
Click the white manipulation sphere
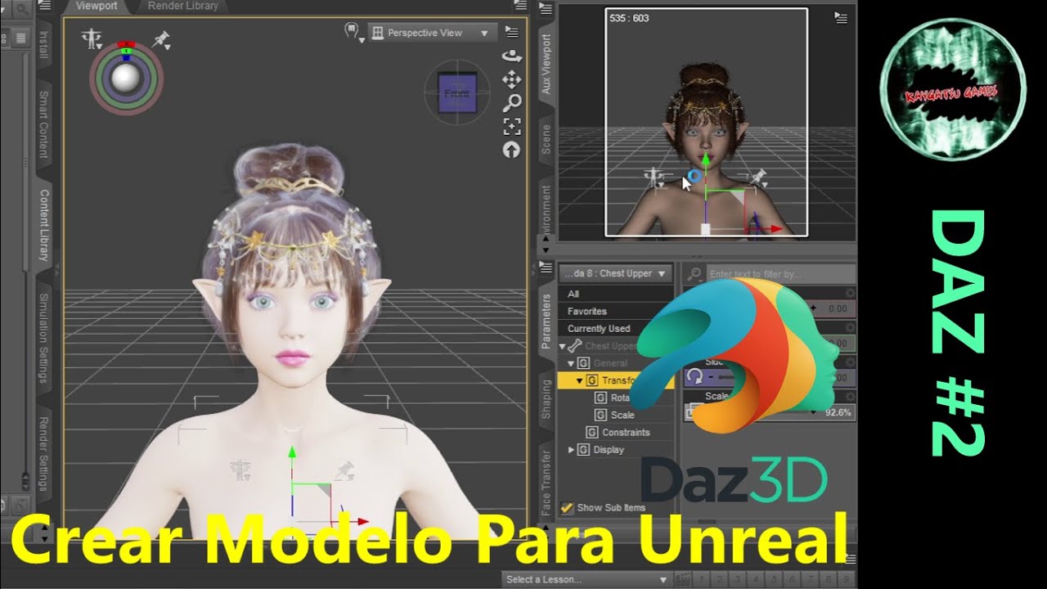tap(126, 79)
